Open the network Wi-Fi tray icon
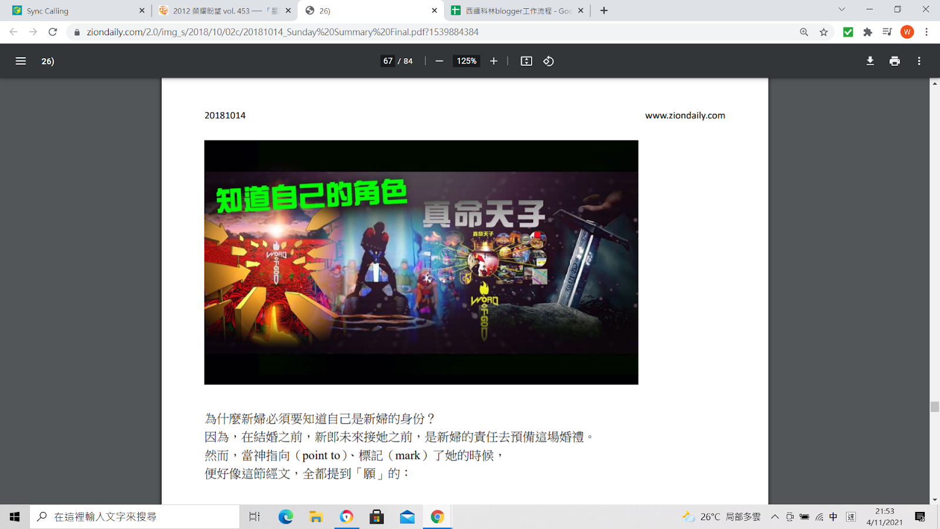Viewport: 940px width, 529px height. click(x=819, y=517)
